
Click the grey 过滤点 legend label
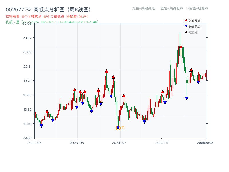coord(193,32)
